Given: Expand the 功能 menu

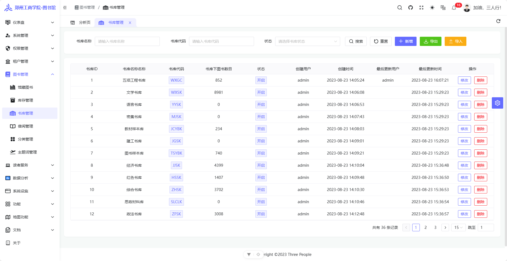Looking at the screenshot, I should [x=30, y=204].
